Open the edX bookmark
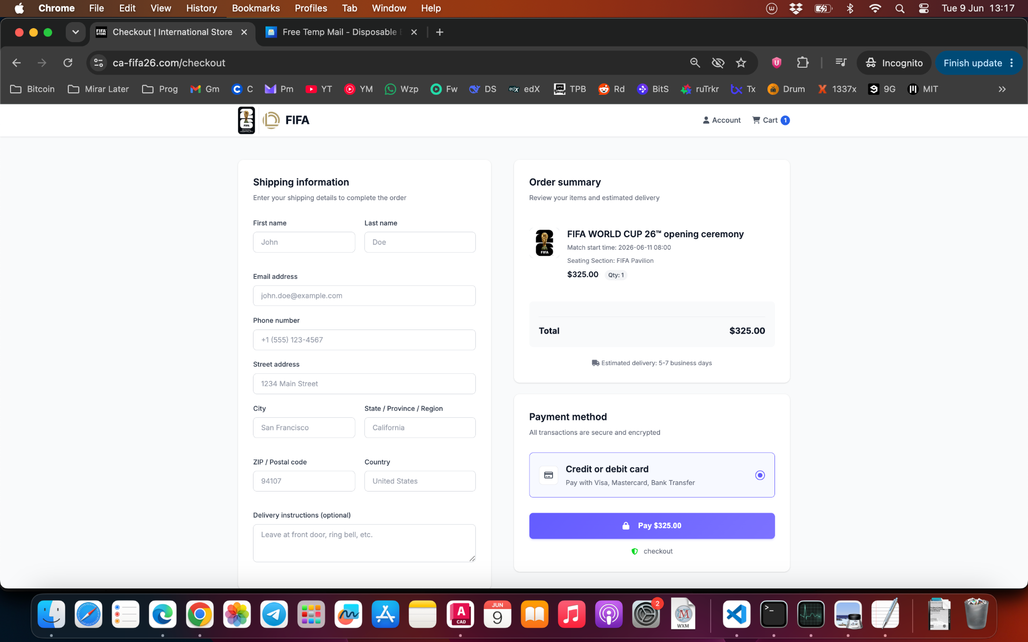 tap(525, 89)
